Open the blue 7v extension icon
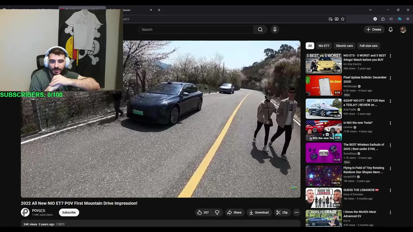 click(x=399, y=19)
